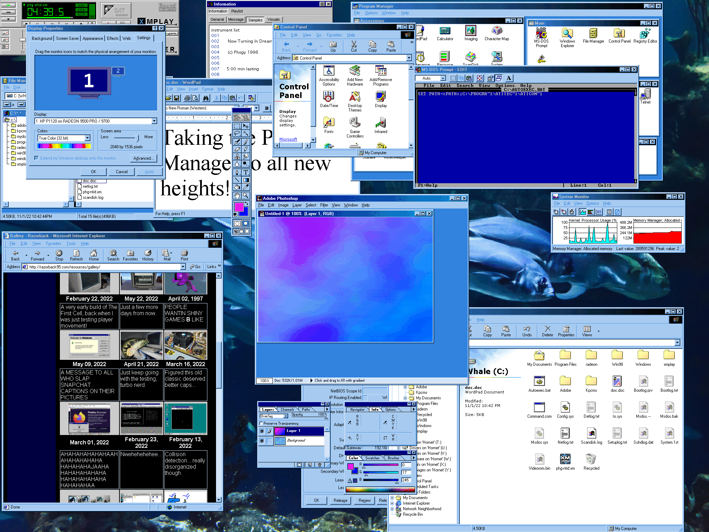Open the gallery thumbnail dated April 02, 1997
The image size is (709, 532).
point(186,284)
